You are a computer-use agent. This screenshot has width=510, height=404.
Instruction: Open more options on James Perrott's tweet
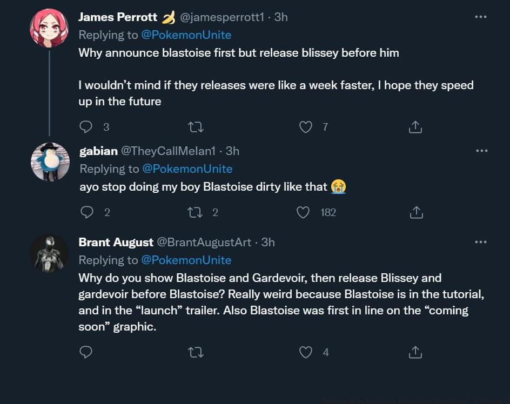click(480, 17)
